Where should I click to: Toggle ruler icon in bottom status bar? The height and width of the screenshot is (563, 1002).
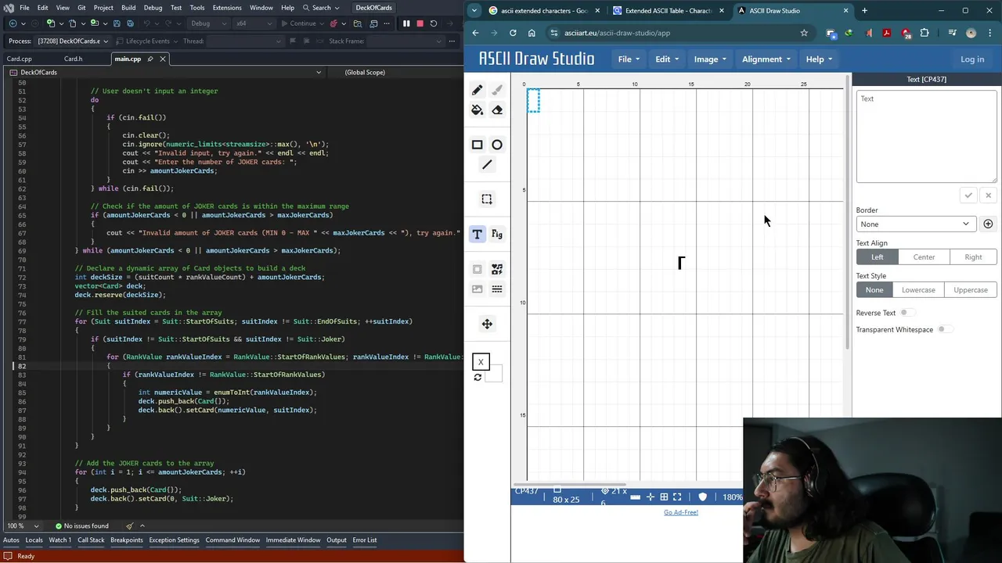pyautogui.click(x=635, y=497)
